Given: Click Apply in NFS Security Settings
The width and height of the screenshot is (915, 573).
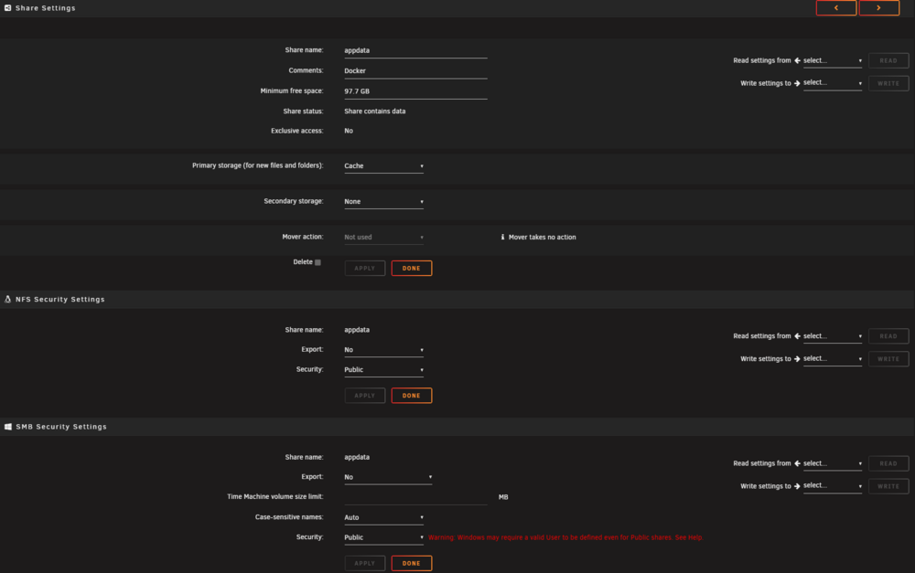Looking at the screenshot, I should click(x=365, y=395).
